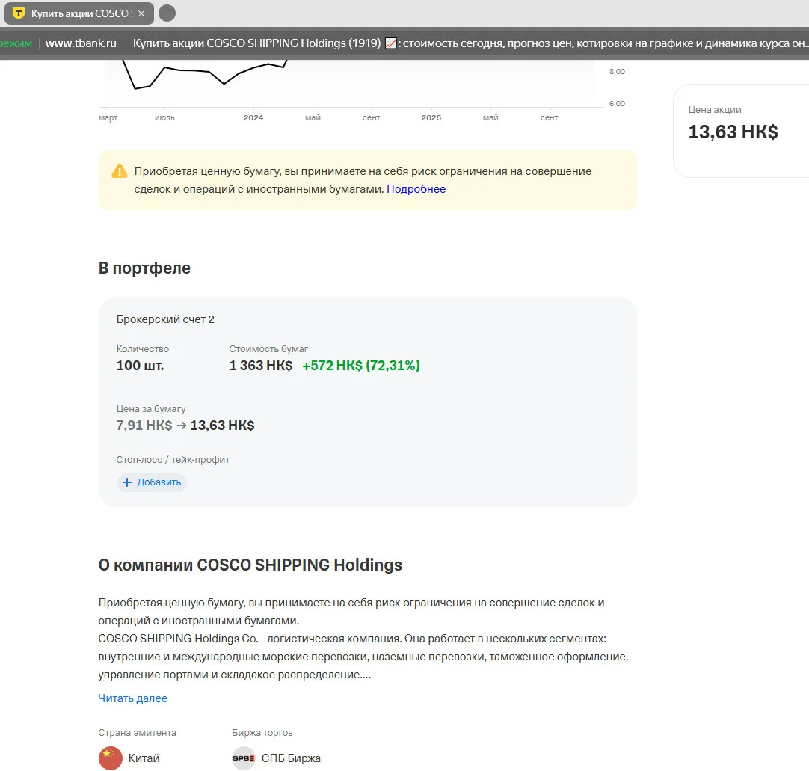Open the Брокерский счет 2 portfolio card
809x771 pixels.
(x=367, y=402)
